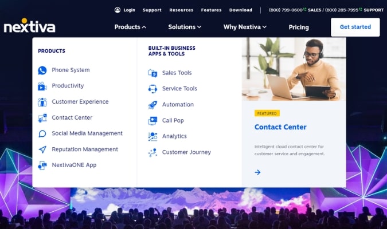Open the Analytics link
387x229 pixels.
174,136
